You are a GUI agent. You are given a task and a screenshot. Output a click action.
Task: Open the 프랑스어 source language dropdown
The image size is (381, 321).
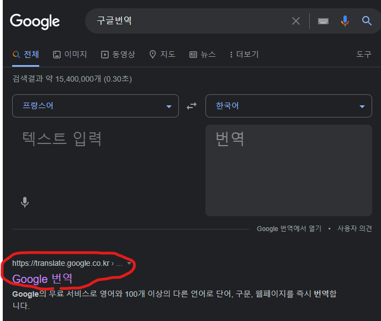pyautogui.click(x=96, y=106)
